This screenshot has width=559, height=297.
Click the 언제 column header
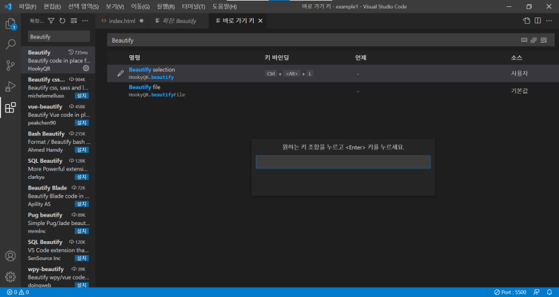pyautogui.click(x=361, y=57)
